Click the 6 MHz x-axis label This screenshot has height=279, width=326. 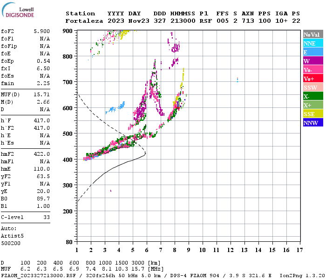(147, 250)
